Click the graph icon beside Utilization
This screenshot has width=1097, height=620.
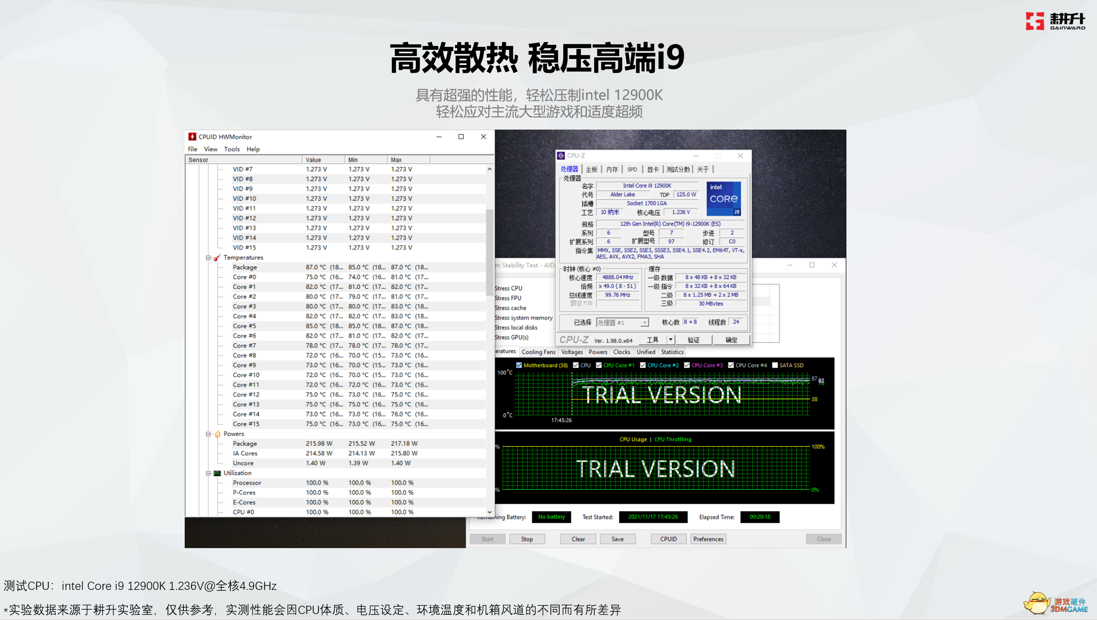click(217, 473)
